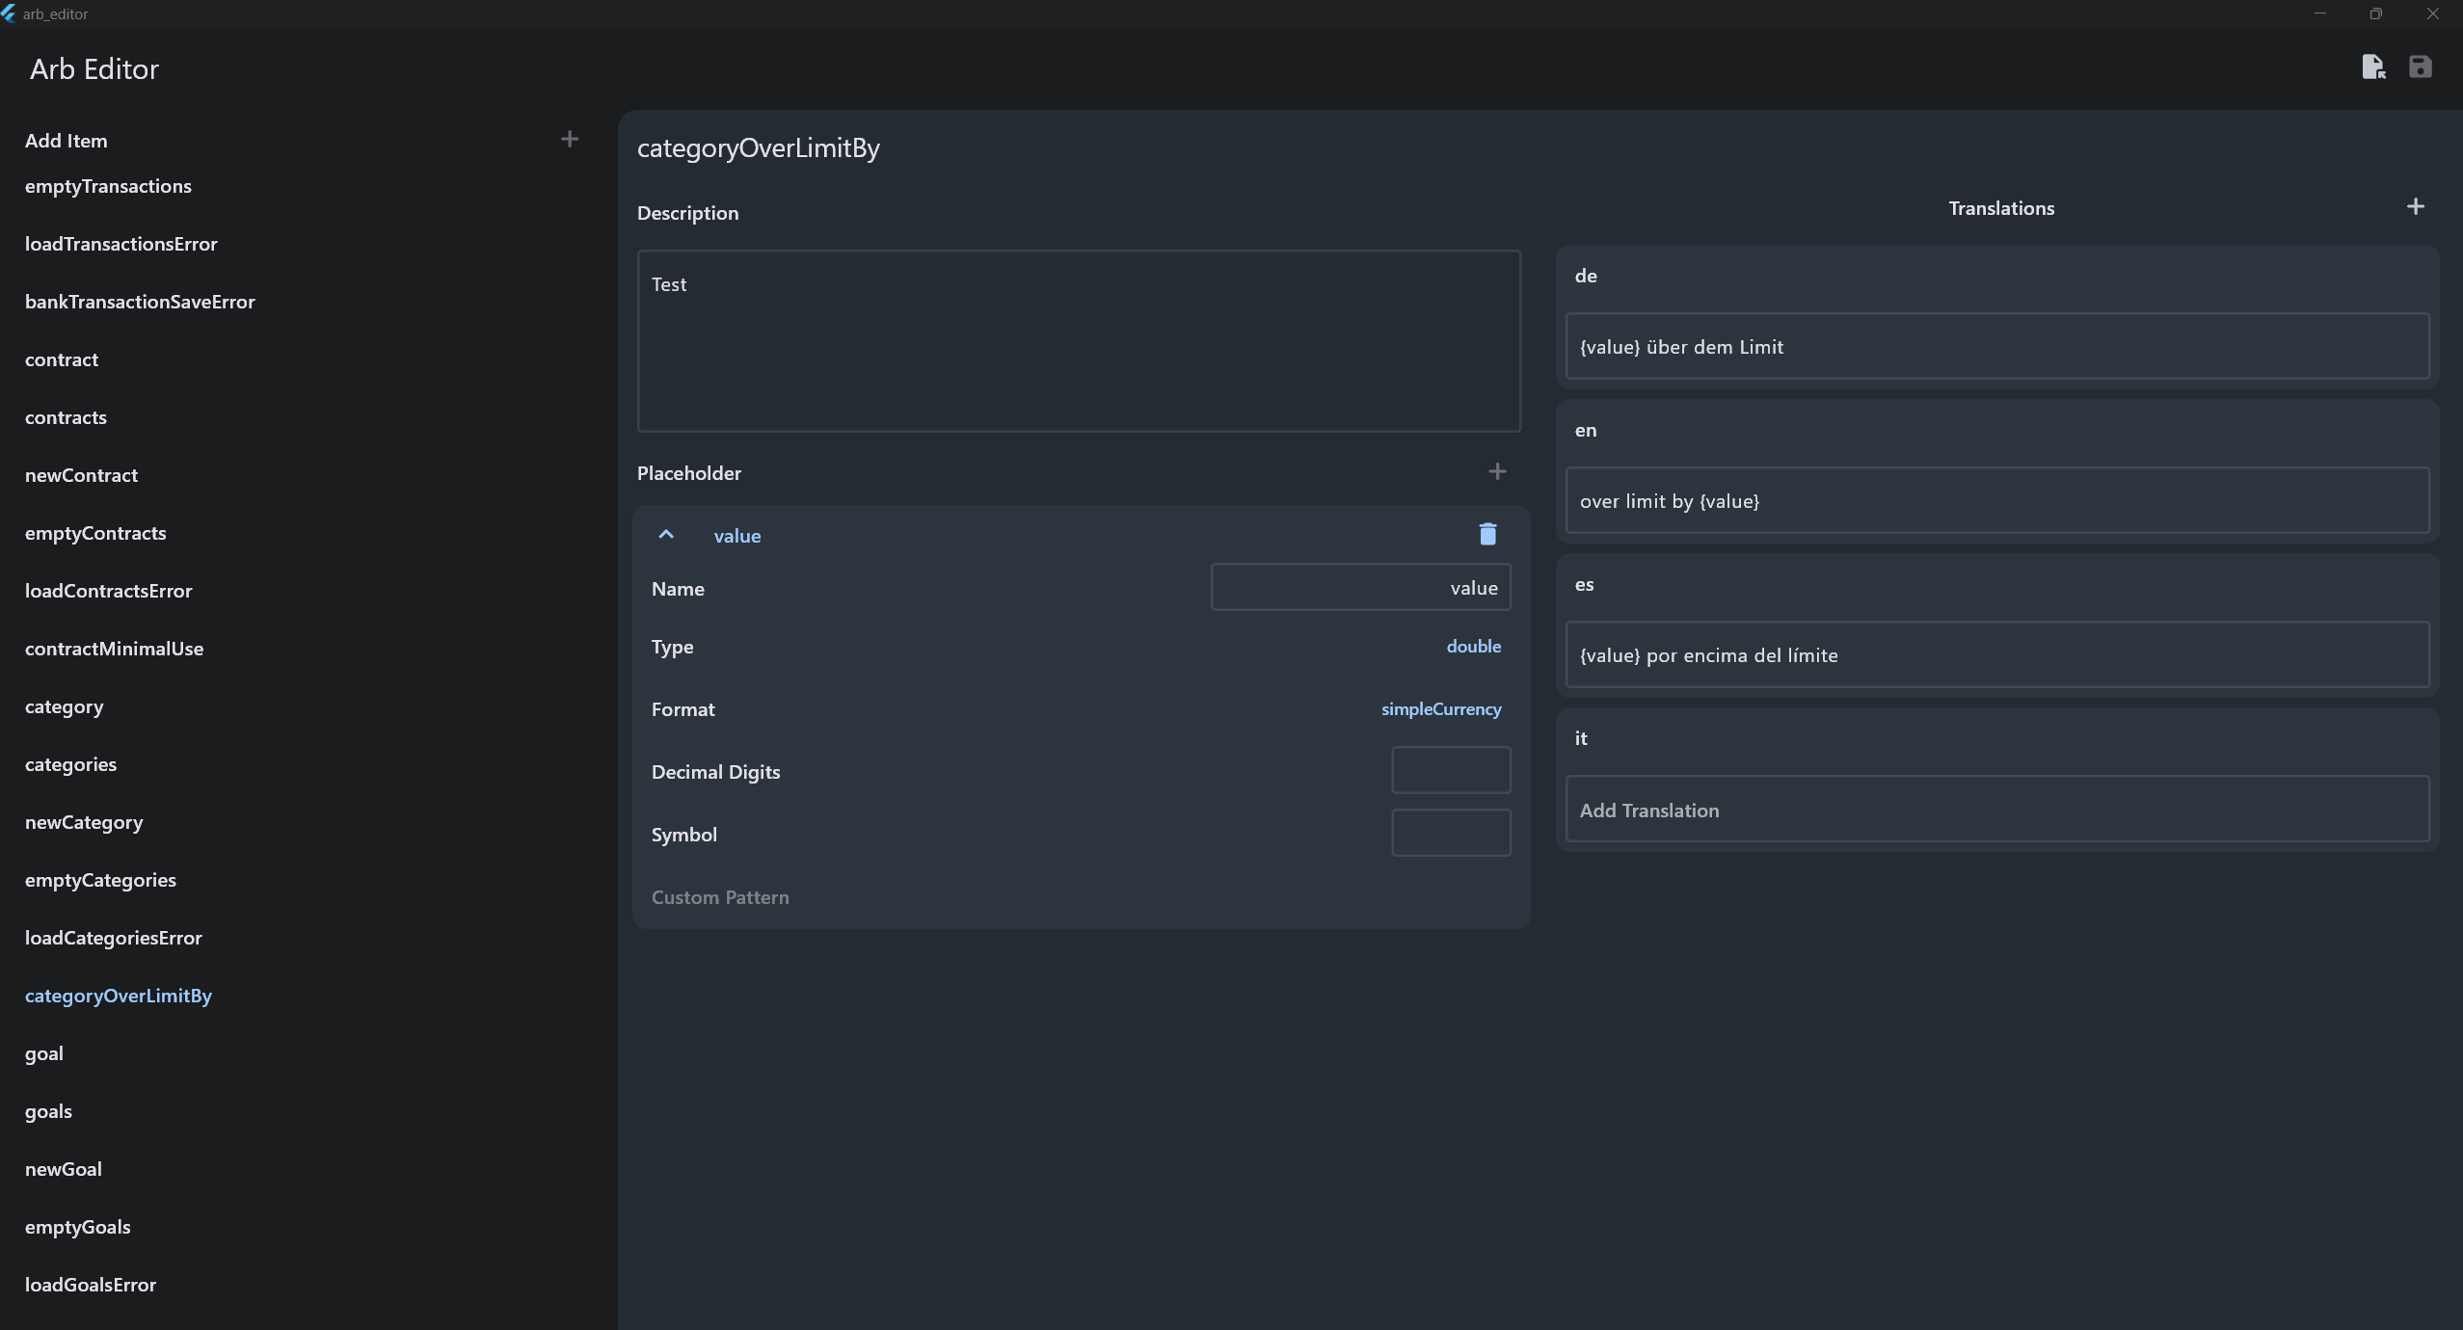
Task: Click the categoryOverLimitBy title heading
Action: pyautogui.click(x=759, y=147)
